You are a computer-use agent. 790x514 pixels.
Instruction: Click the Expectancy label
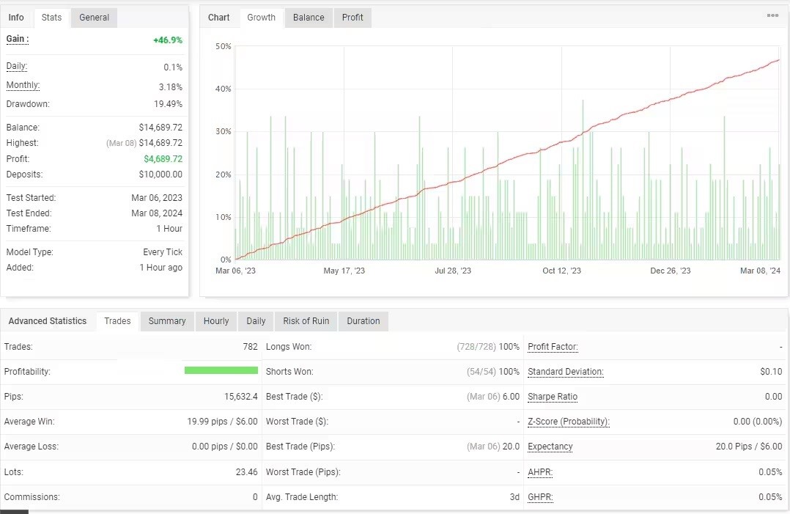pyautogui.click(x=550, y=447)
